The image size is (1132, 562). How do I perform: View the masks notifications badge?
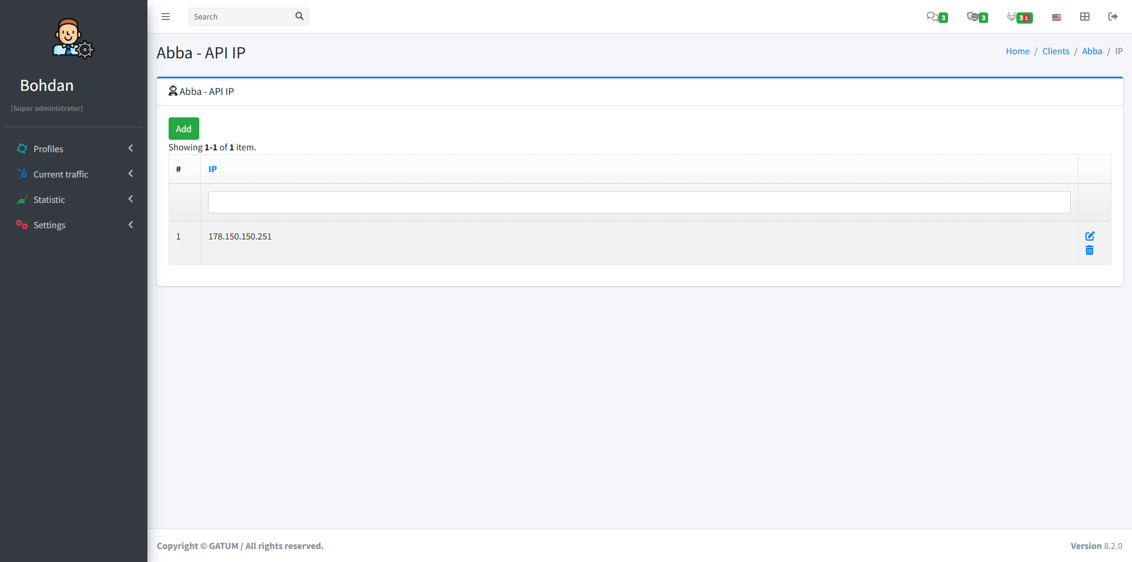coord(976,17)
